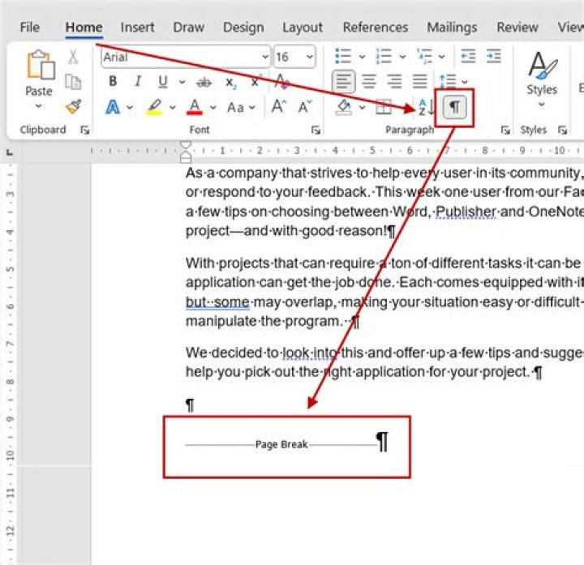Screen dimensions: 584x565
Task: Click the Multilevel List icon
Action: [x=424, y=56]
